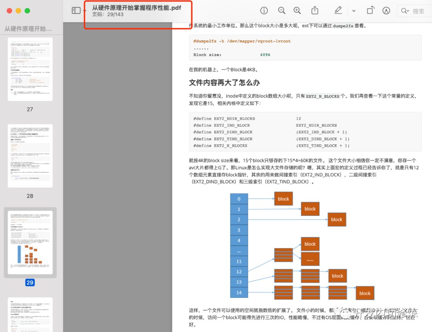
Task: Click the #define EXT2_NDIR_BLOCKS line
Action: coord(247,119)
